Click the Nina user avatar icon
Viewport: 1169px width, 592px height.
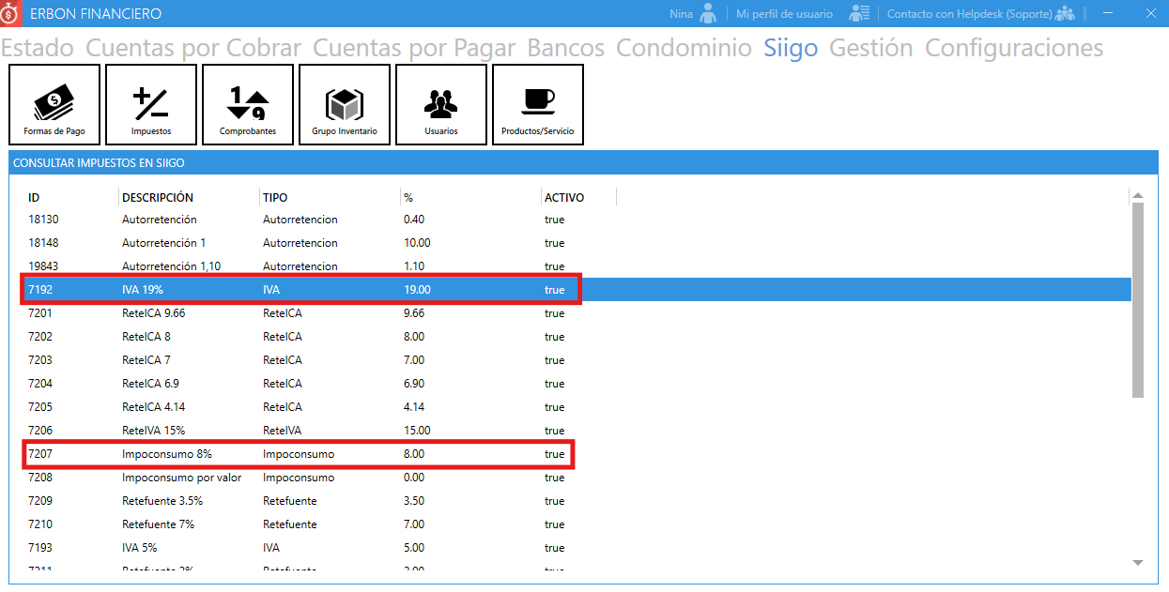pos(708,13)
